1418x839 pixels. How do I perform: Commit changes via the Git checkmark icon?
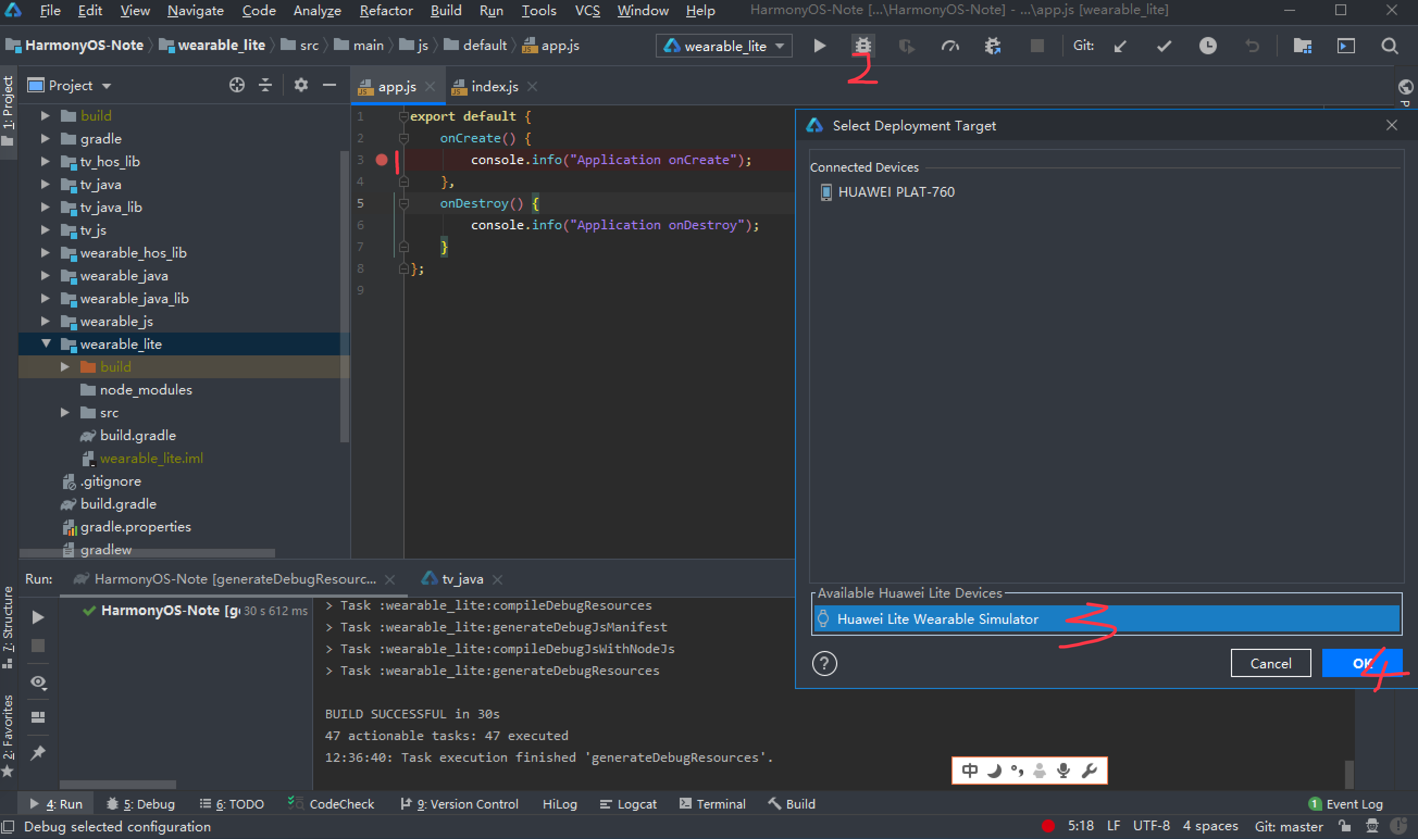point(1163,46)
